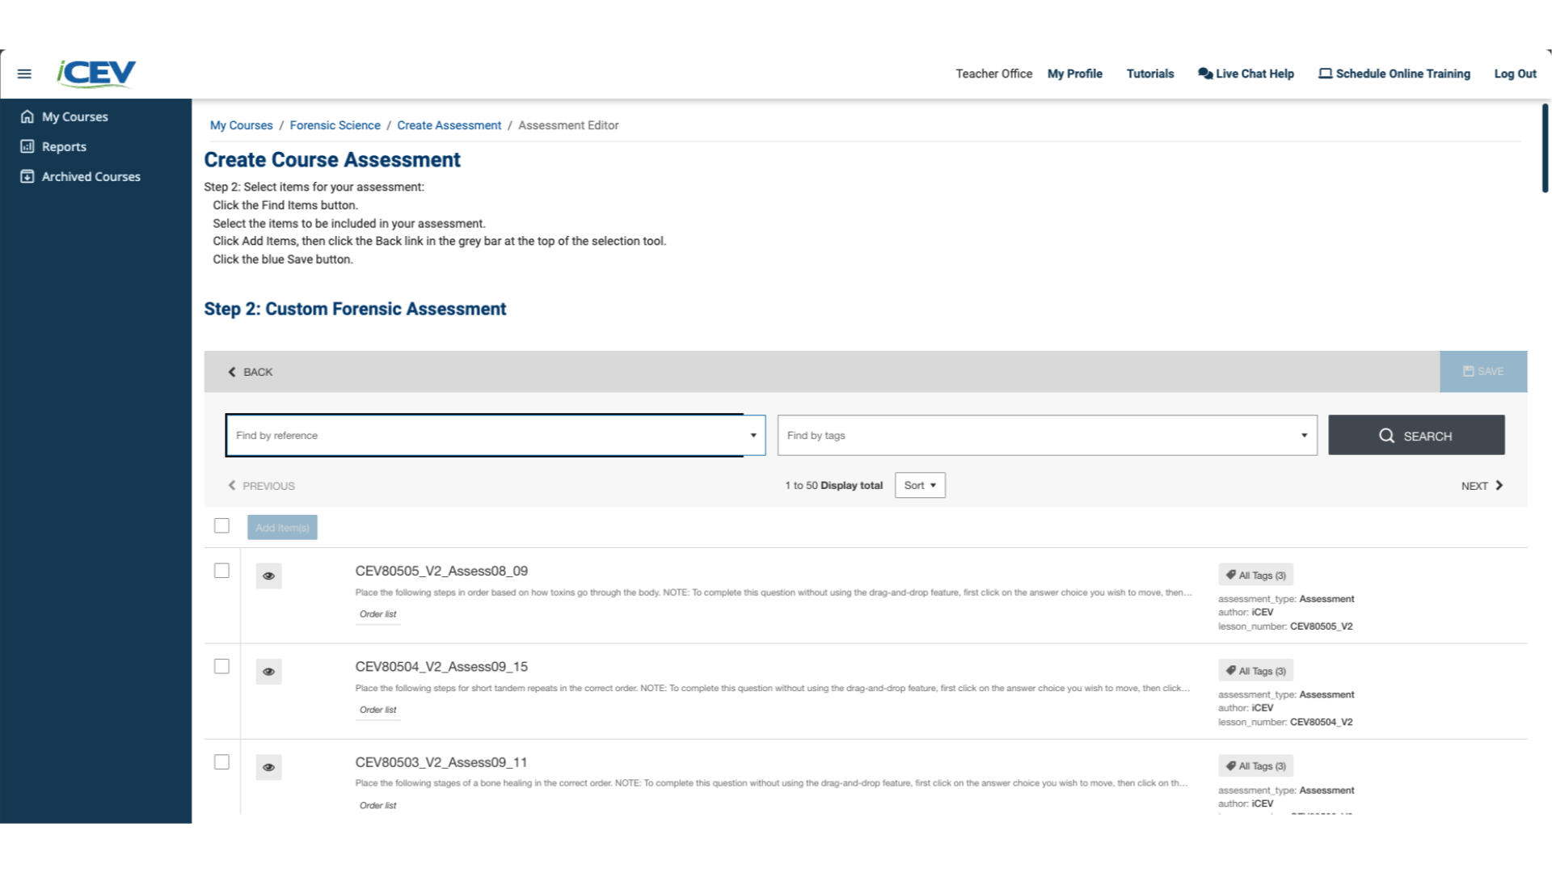The image size is (1552, 873).
Task: Preview item CEV80504_V2_Assess09_15 with eye icon
Action: click(268, 672)
